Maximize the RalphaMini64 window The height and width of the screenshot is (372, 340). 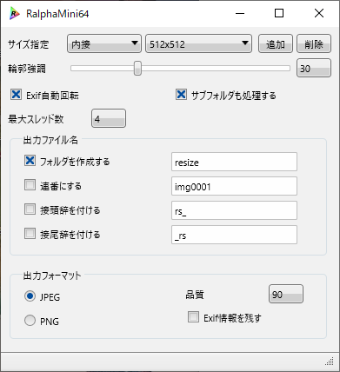pyautogui.click(x=279, y=13)
